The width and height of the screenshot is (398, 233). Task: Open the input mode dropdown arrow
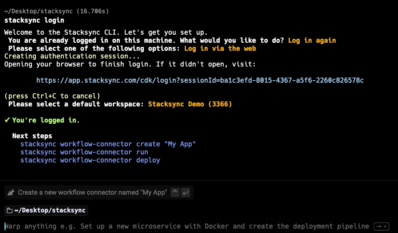(381, 226)
